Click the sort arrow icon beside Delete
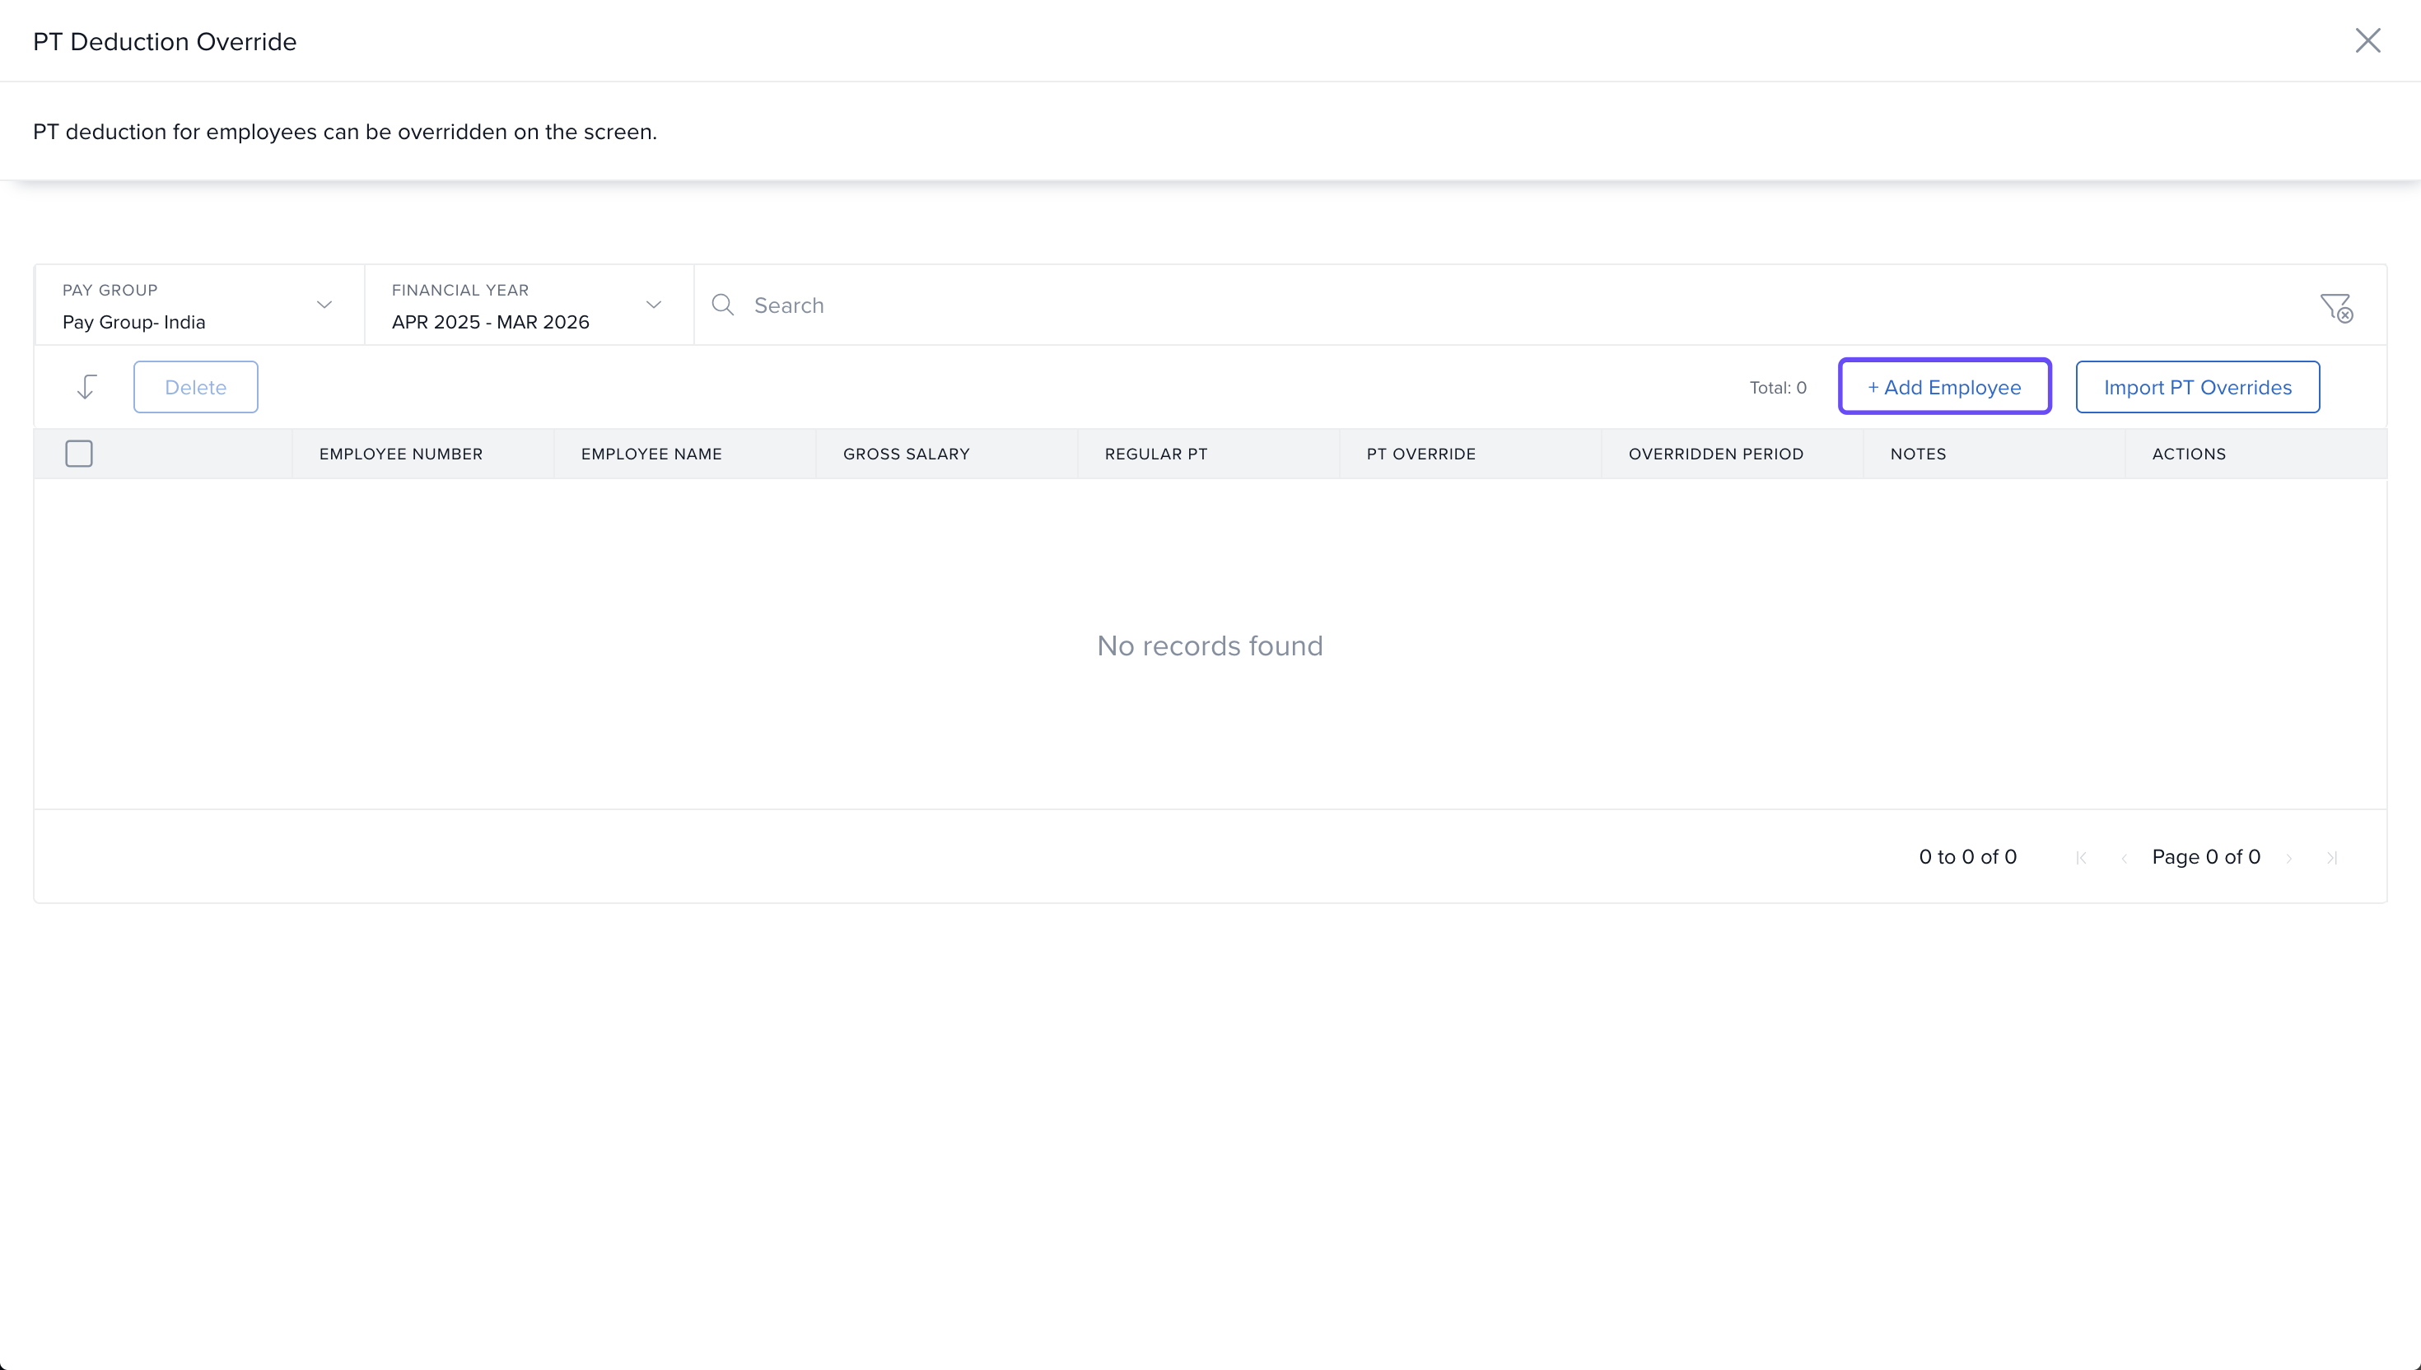This screenshot has width=2421, height=1370. (86, 387)
